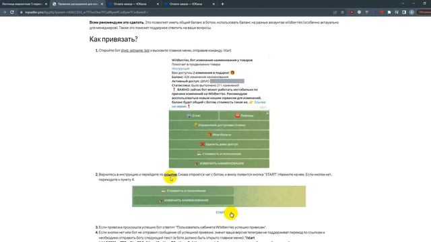Screen dimensions: 431x242
Task: Click the 'Удалить демо доступ' bot button
Action: coord(219,145)
